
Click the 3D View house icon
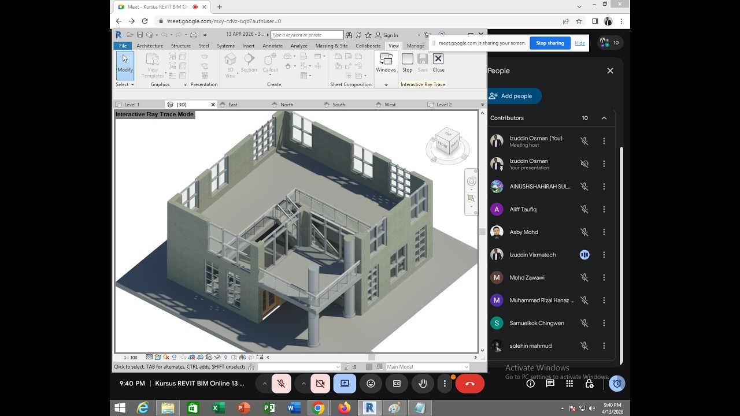[x=230, y=59]
